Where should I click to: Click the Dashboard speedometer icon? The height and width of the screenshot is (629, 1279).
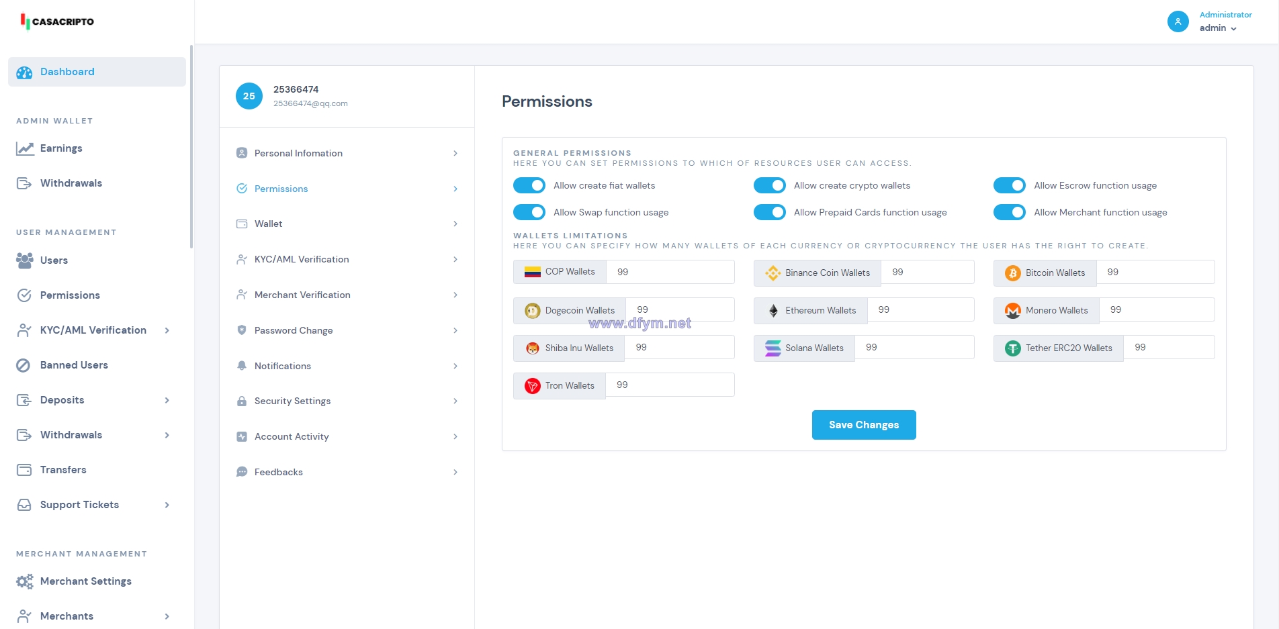[x=24, y=72]
